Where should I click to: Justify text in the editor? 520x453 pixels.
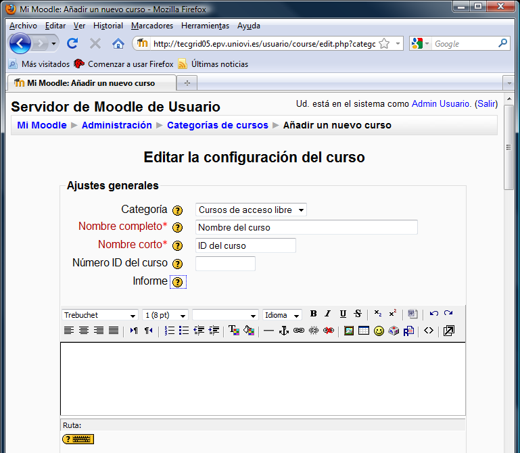click(x=114, y=331)
